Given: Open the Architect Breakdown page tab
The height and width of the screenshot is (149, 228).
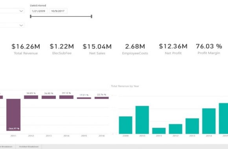Looking at the screenshot, I should click(x=29, y=147).
